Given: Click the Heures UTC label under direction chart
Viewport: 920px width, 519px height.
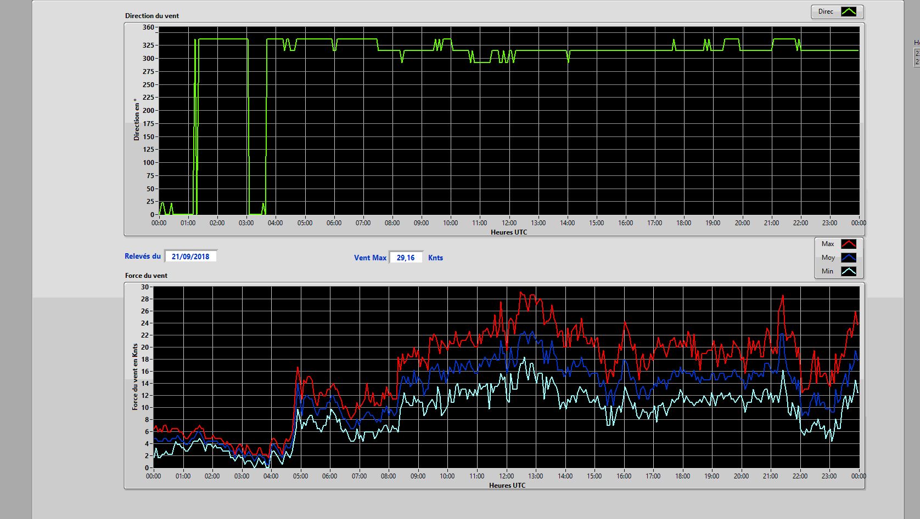Looking at the screenshot, I should coord(509,232).
